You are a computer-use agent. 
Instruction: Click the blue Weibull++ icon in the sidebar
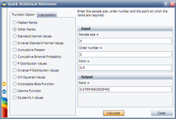(4, 92)
